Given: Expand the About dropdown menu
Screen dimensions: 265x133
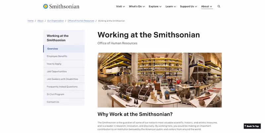Looking at the screenshot, I should (x=206, y=6).
